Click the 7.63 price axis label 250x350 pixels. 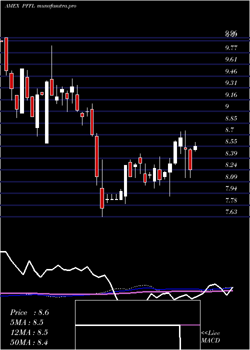coord(231,212)
